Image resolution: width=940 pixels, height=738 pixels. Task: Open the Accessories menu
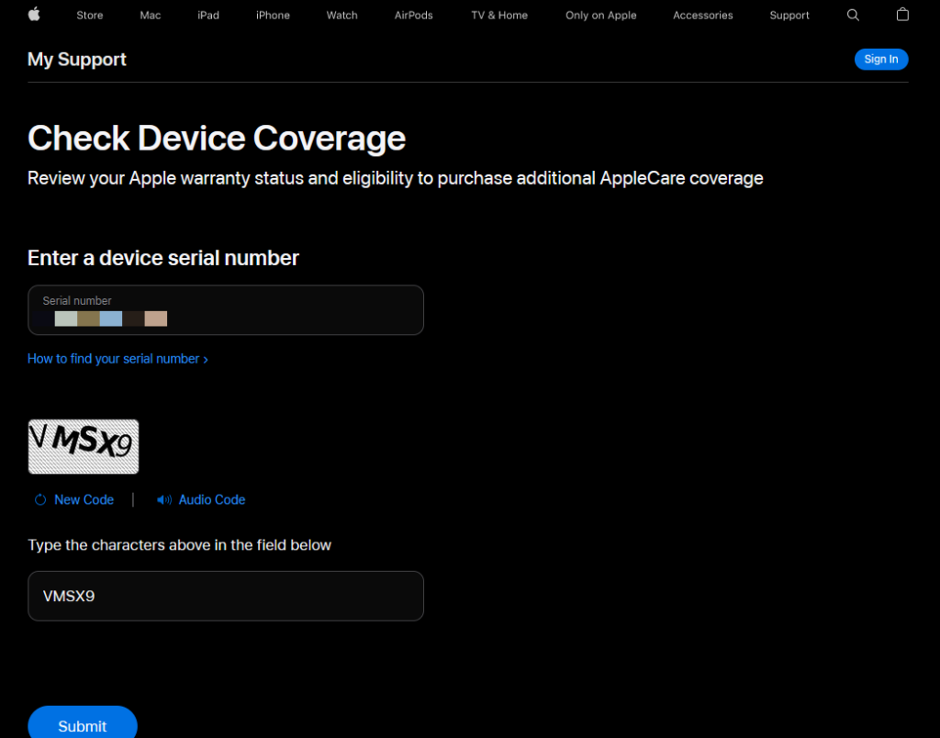[x=702, y=15]
